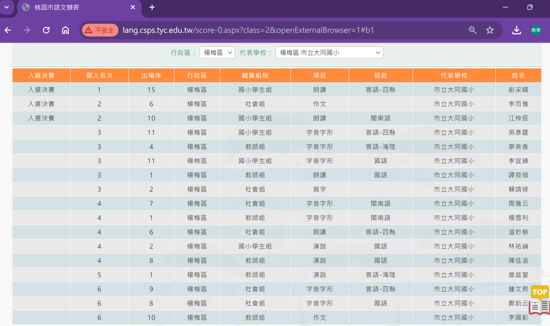This screenshot has height=326, width=550.
Task: Go back to the previous page
Action: [x=8, y=30]
